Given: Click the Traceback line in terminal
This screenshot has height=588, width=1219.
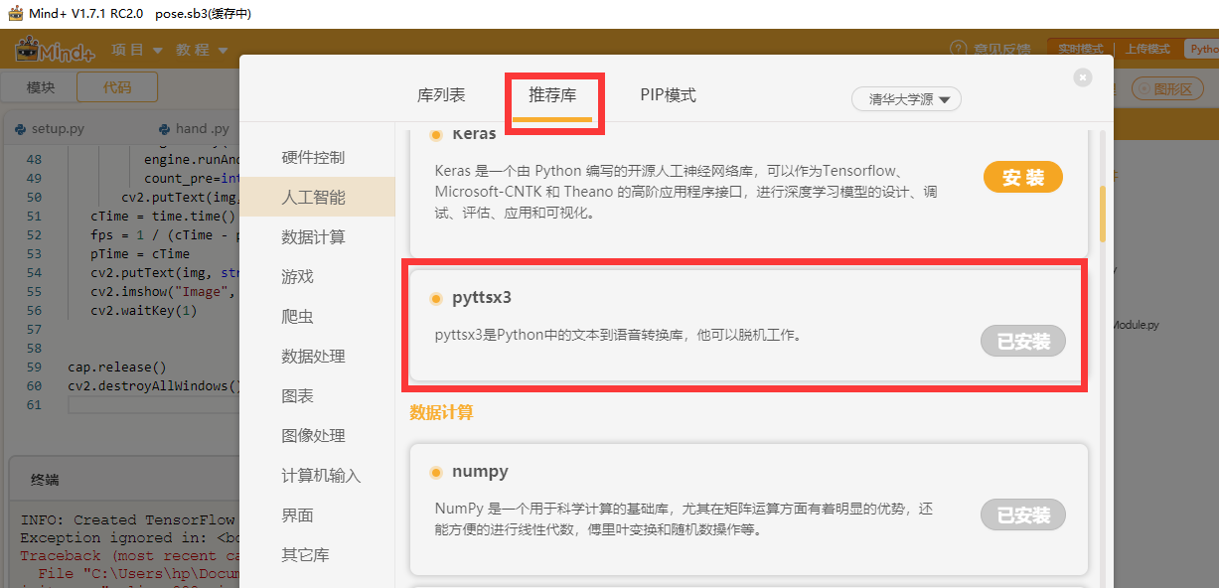Looking at the screenshot, I should (129, 555).
